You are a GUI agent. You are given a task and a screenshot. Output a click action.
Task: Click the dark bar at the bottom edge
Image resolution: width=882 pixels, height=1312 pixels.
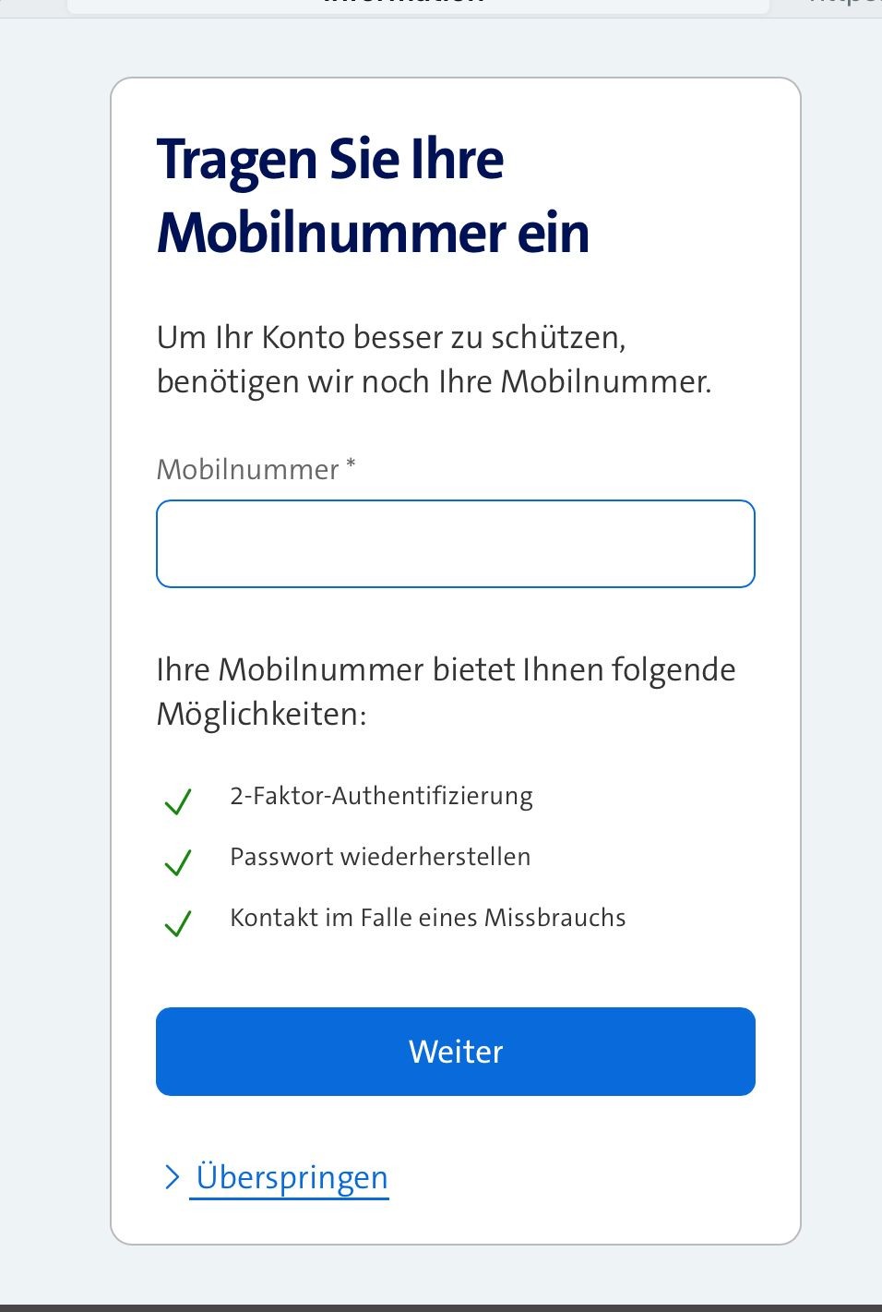click(x=441, y=1307)
